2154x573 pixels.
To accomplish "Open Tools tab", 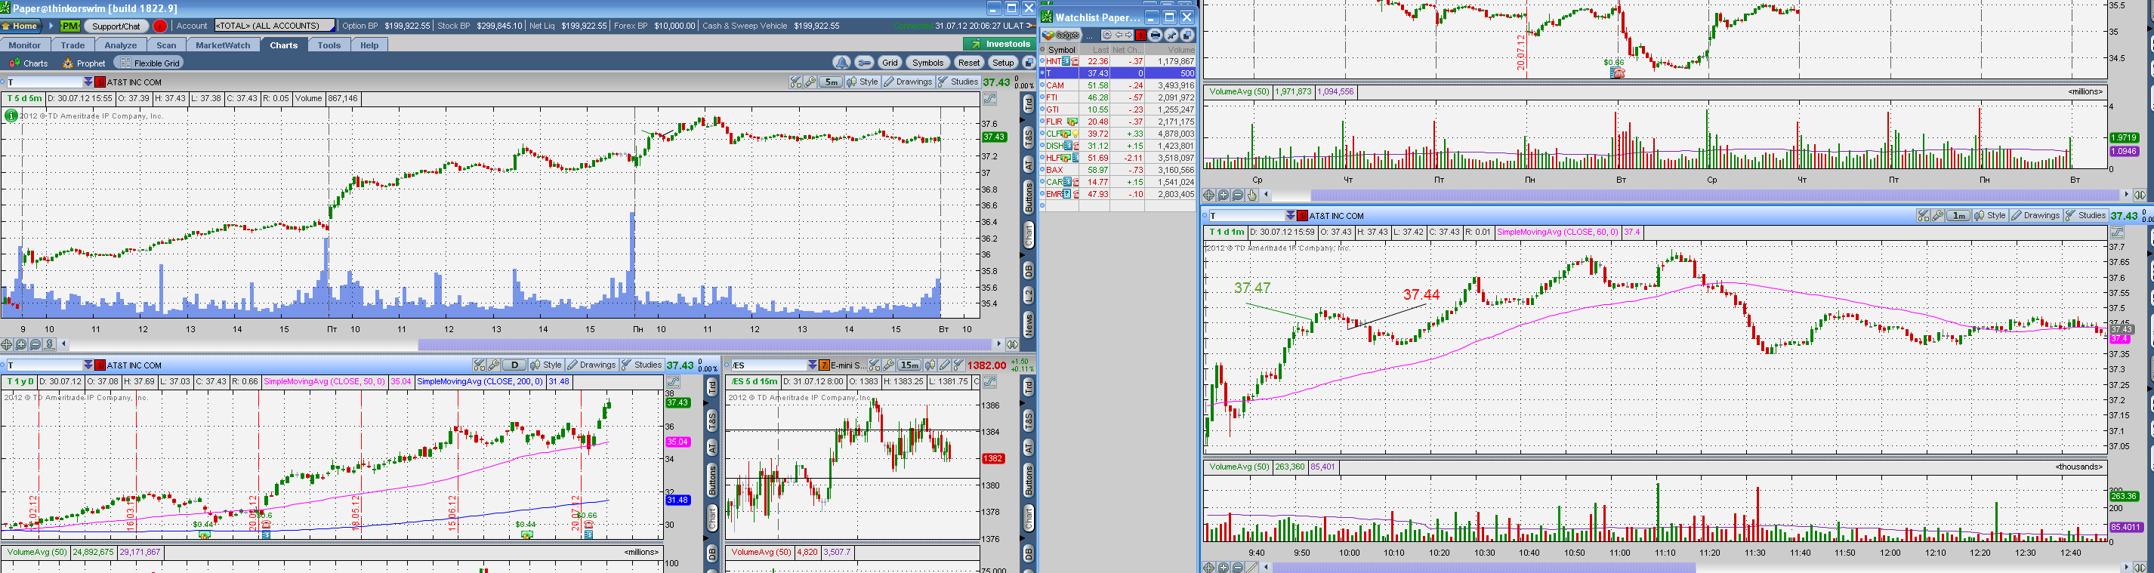I will click(329, 45).
